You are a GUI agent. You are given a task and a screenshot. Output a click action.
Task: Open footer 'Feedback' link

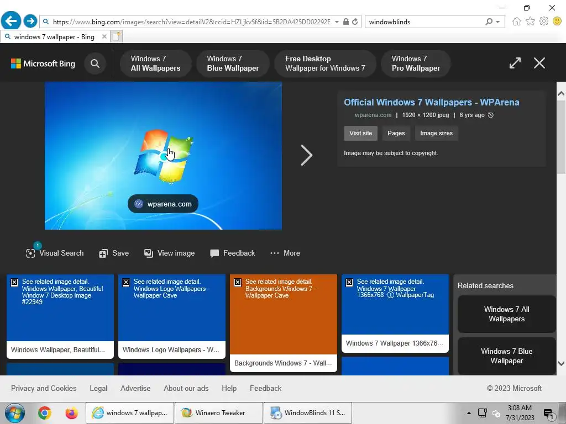tap(266, 388)
